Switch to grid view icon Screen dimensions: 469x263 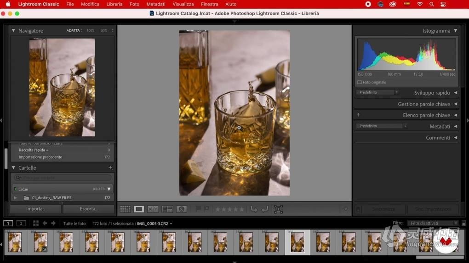pyautogui.click(x=125, y=209)
